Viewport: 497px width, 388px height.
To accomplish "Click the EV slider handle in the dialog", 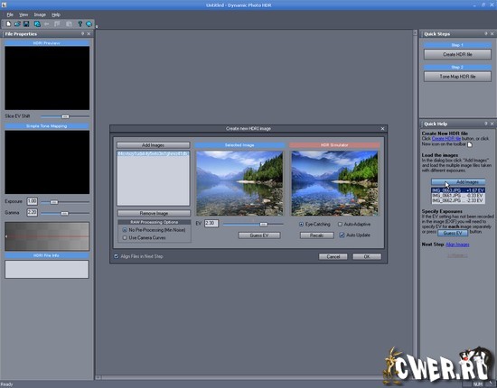I will 263,224.
